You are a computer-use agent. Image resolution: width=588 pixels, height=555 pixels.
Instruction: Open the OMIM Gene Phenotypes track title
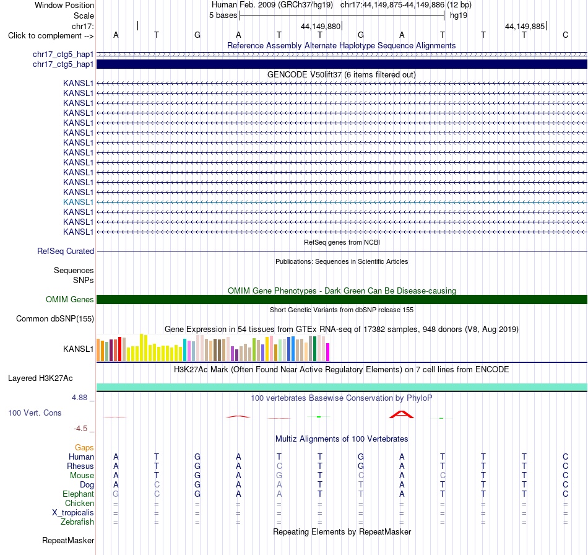[x=342, y=291]
